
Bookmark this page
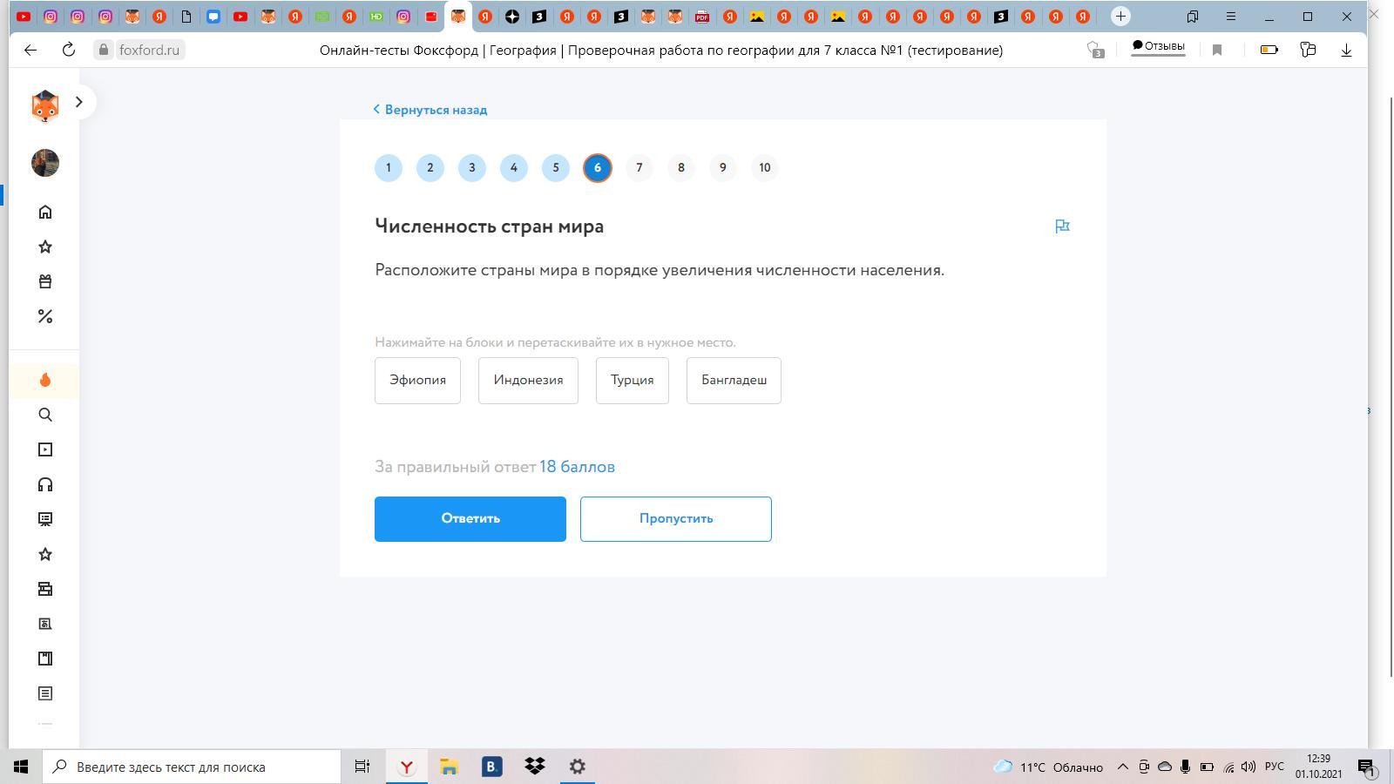pyautogui.click(x=1217, y=51)
